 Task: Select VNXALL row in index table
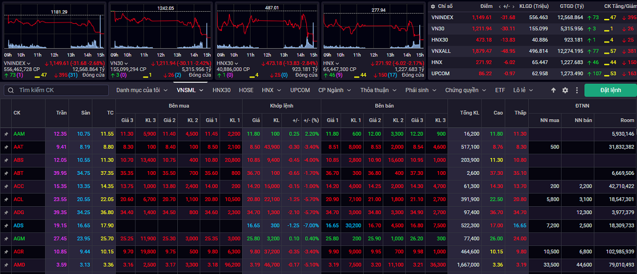click(532, 51)
